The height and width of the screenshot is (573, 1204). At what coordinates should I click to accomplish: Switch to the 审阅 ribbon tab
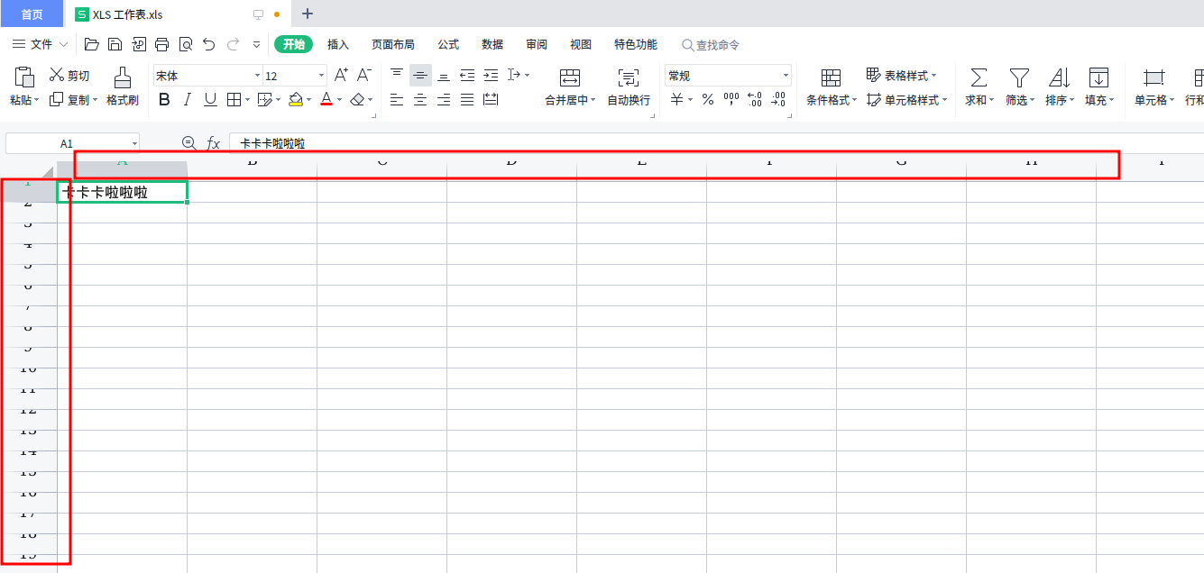(x=537, y=44)
